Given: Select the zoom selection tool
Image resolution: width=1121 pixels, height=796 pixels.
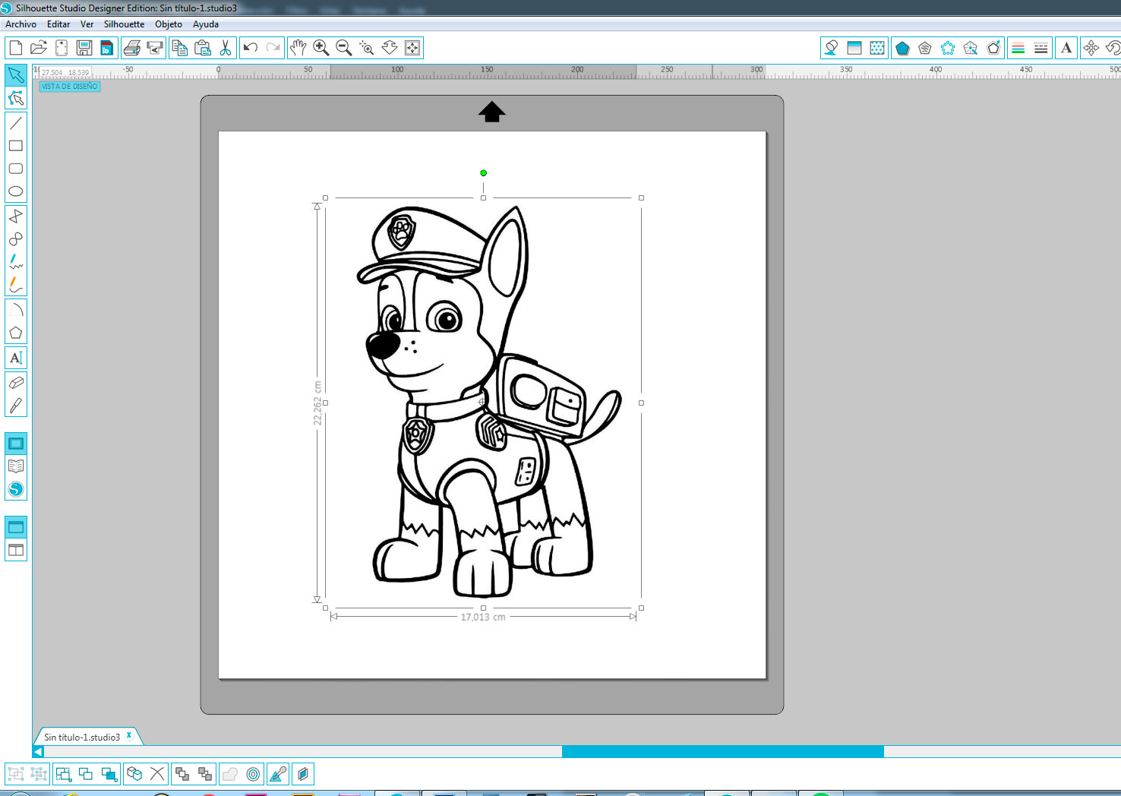Looking at the screenshot, I should pos(367,48).
